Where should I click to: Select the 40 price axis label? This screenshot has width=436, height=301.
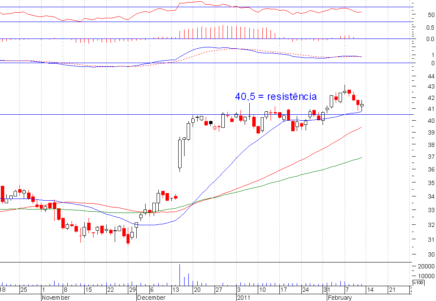(431, 121)
